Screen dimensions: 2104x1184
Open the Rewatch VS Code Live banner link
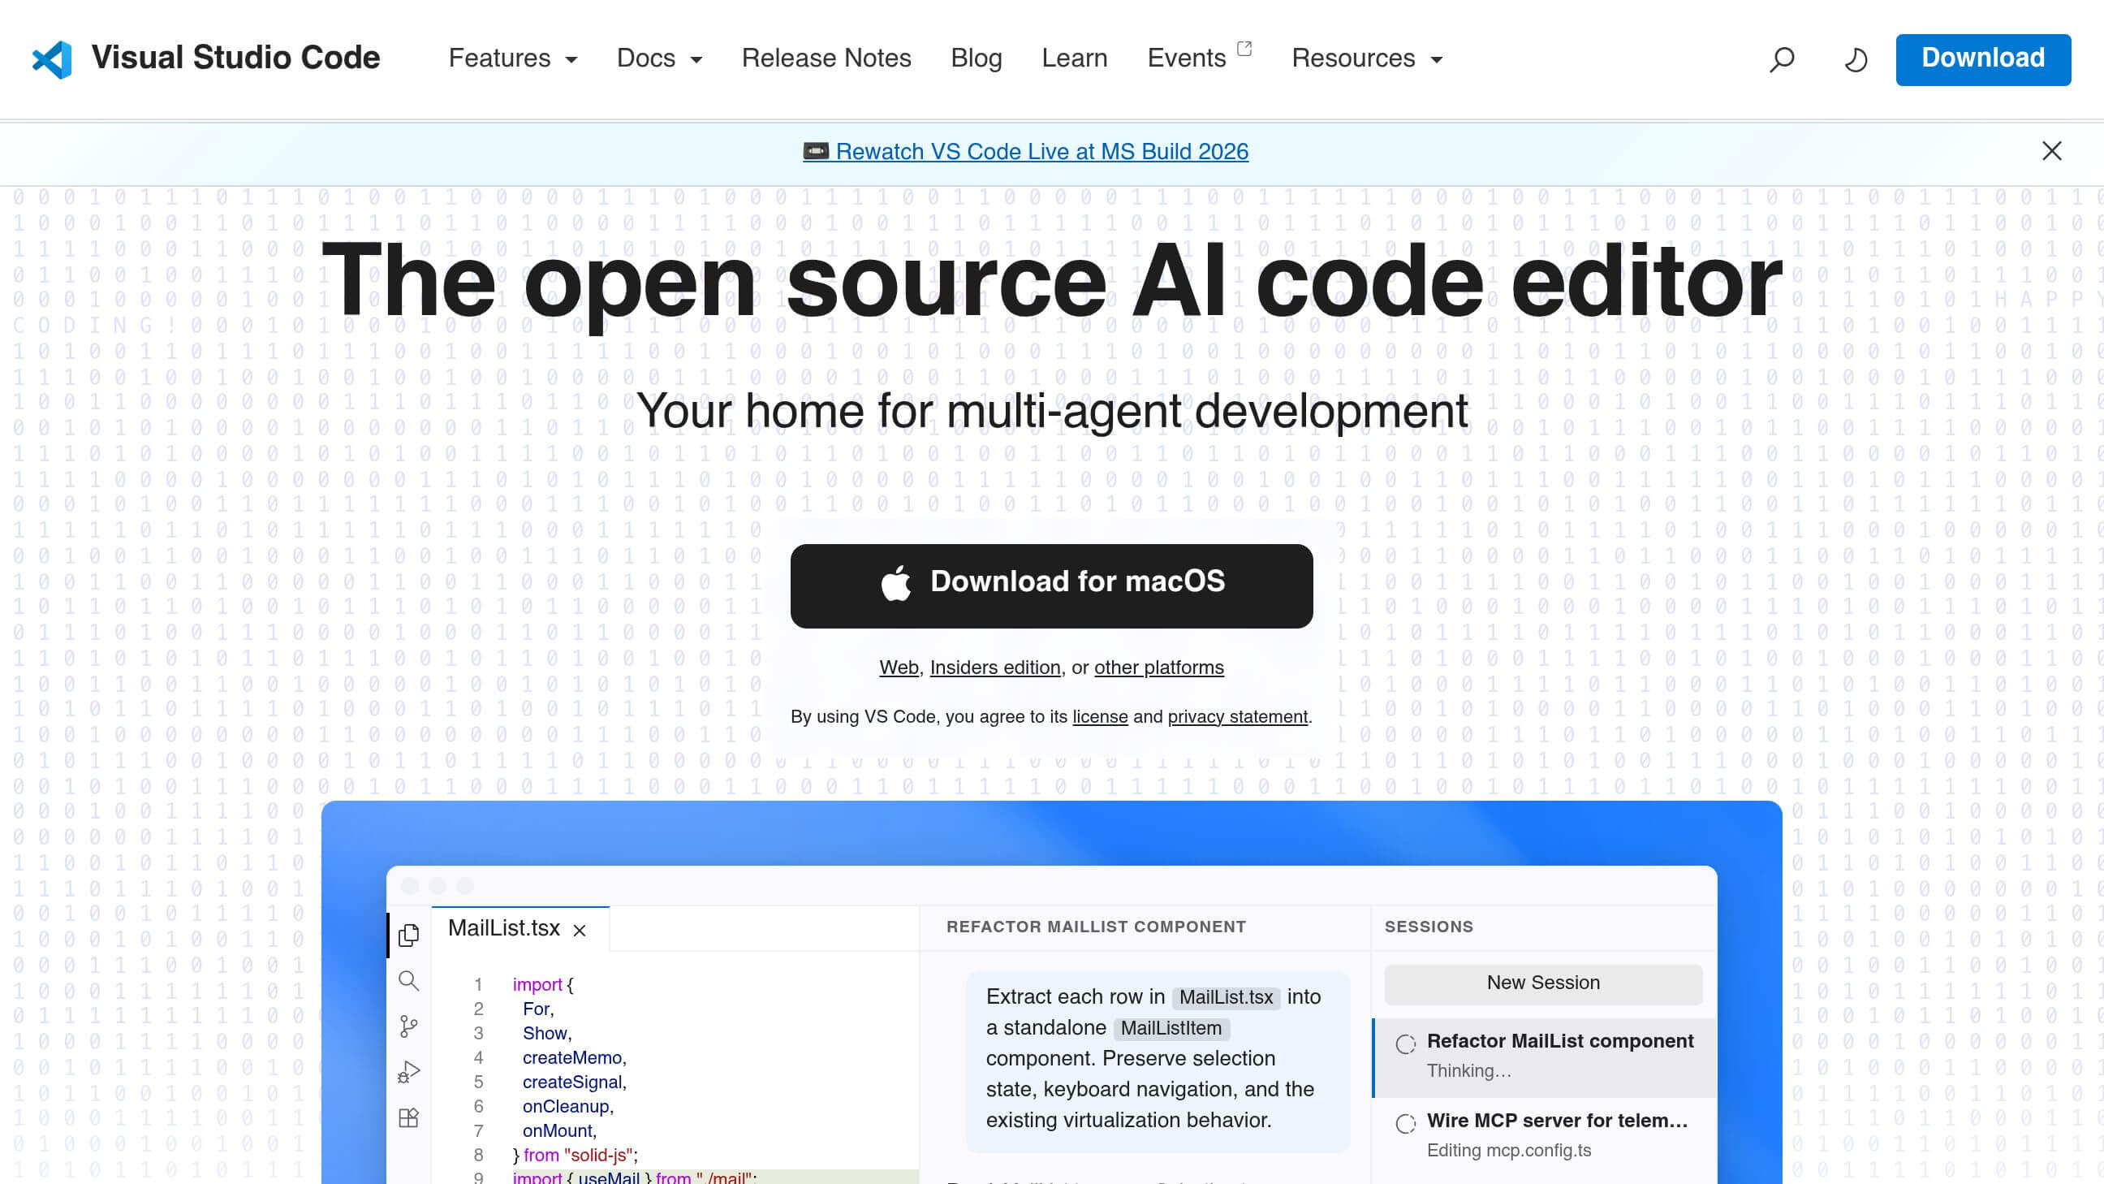pyautogui.click(x=1026, y=152)
